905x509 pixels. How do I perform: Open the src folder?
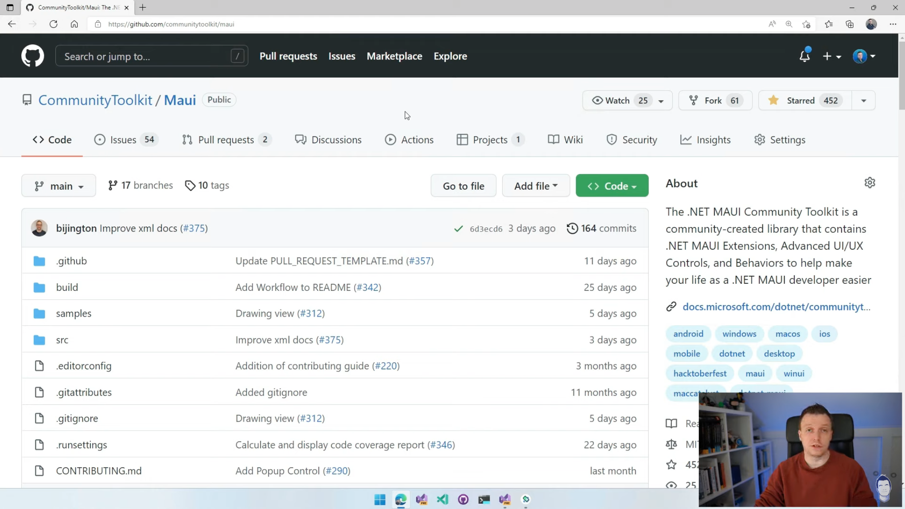(x=62, y=340)
